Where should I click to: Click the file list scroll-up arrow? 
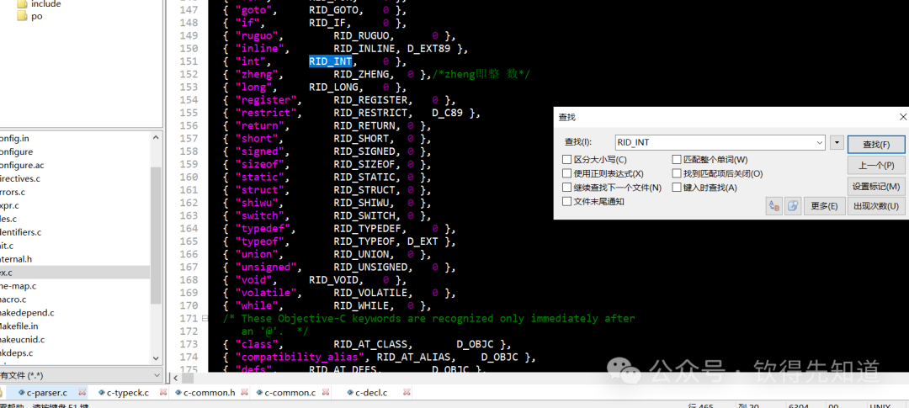156,137
